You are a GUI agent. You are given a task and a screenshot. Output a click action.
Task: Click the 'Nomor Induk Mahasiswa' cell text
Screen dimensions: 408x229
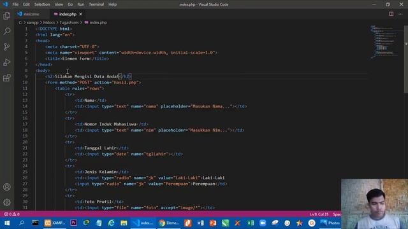(x=110, y=124)
